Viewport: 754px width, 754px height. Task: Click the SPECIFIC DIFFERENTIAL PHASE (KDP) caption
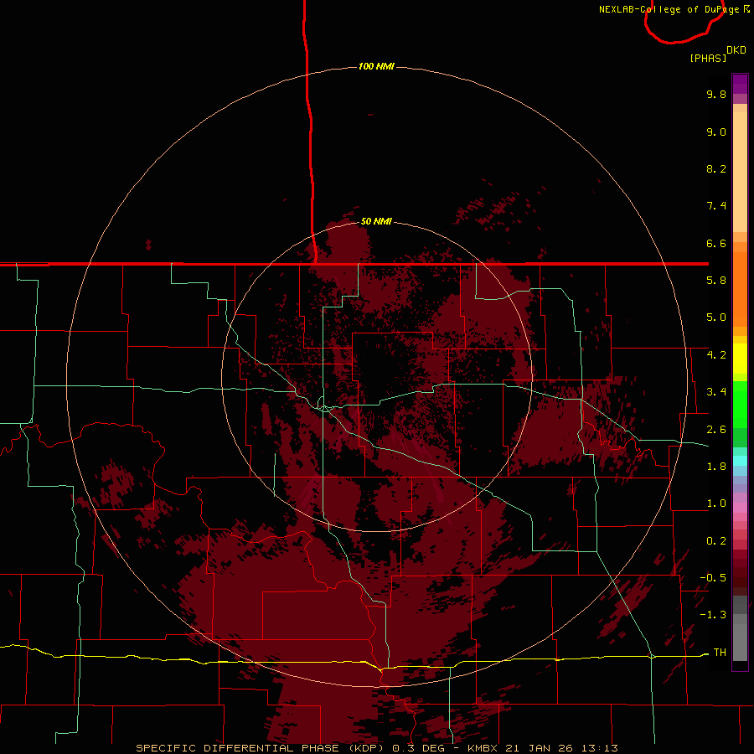(261, 748)
